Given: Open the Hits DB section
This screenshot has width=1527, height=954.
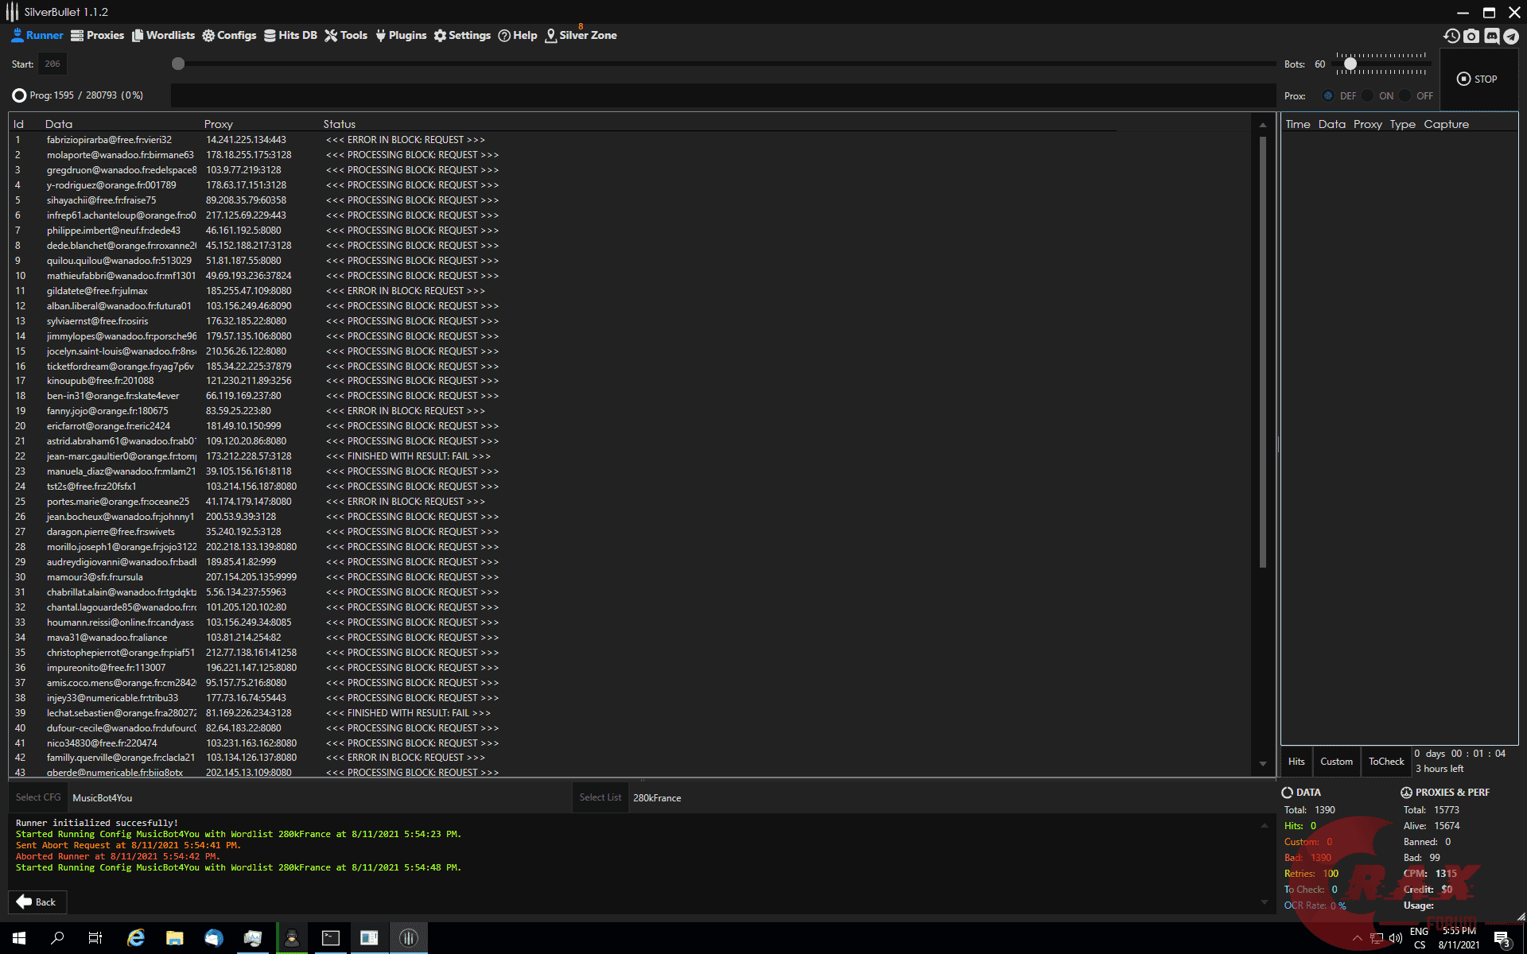Looking at the screenshot, I should [x=290, y=35].
